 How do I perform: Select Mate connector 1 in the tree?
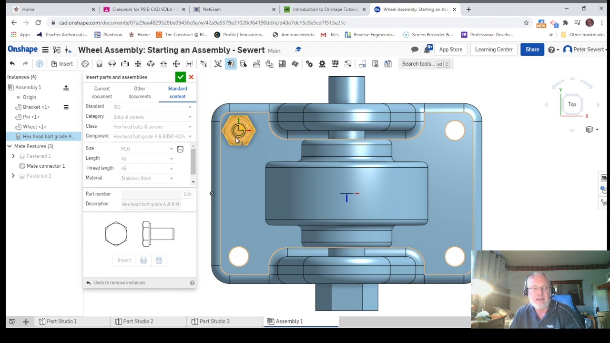[46, 166]
